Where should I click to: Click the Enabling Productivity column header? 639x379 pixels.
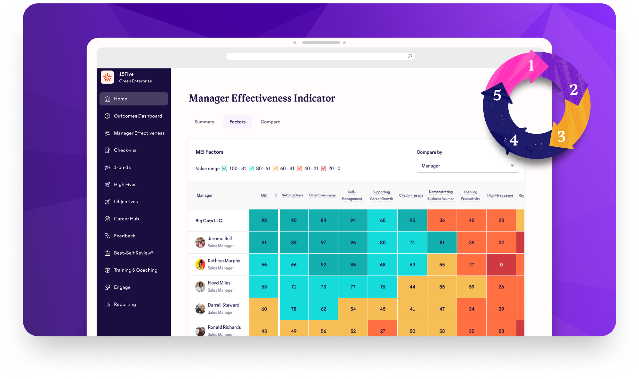pyautogui.click(x=471, y=195)
